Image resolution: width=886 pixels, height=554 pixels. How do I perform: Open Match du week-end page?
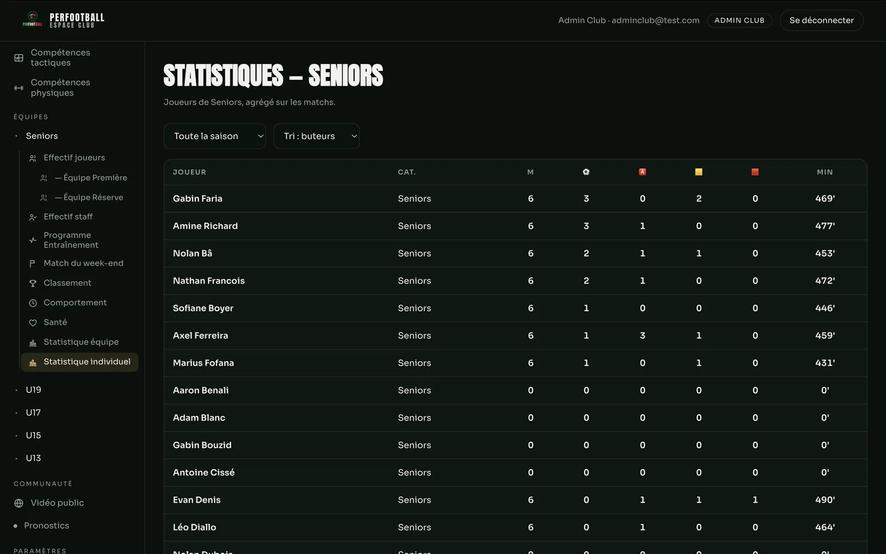84,263
